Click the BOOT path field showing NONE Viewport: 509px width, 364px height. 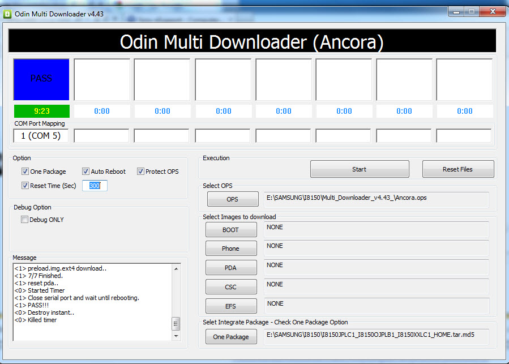(377, 230)
